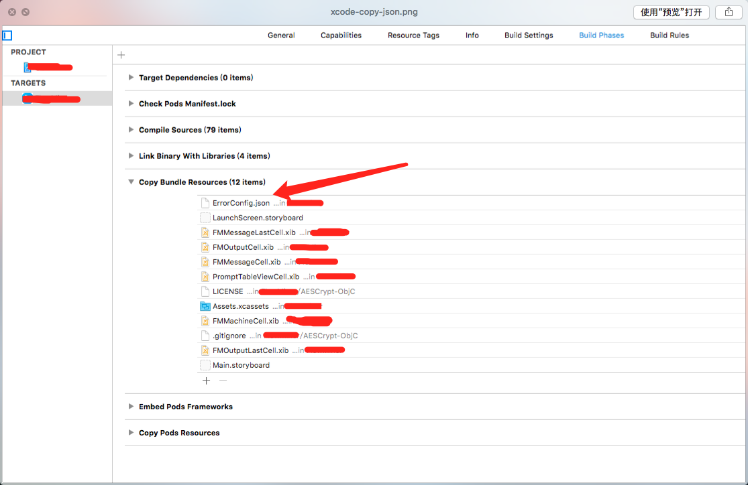The width and height of the screenshot is (748, 485).
Task: Click the share icon in title bar
Action: (729, 12)
